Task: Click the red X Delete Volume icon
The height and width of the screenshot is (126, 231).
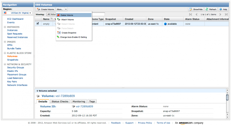Action: (58, 15)
